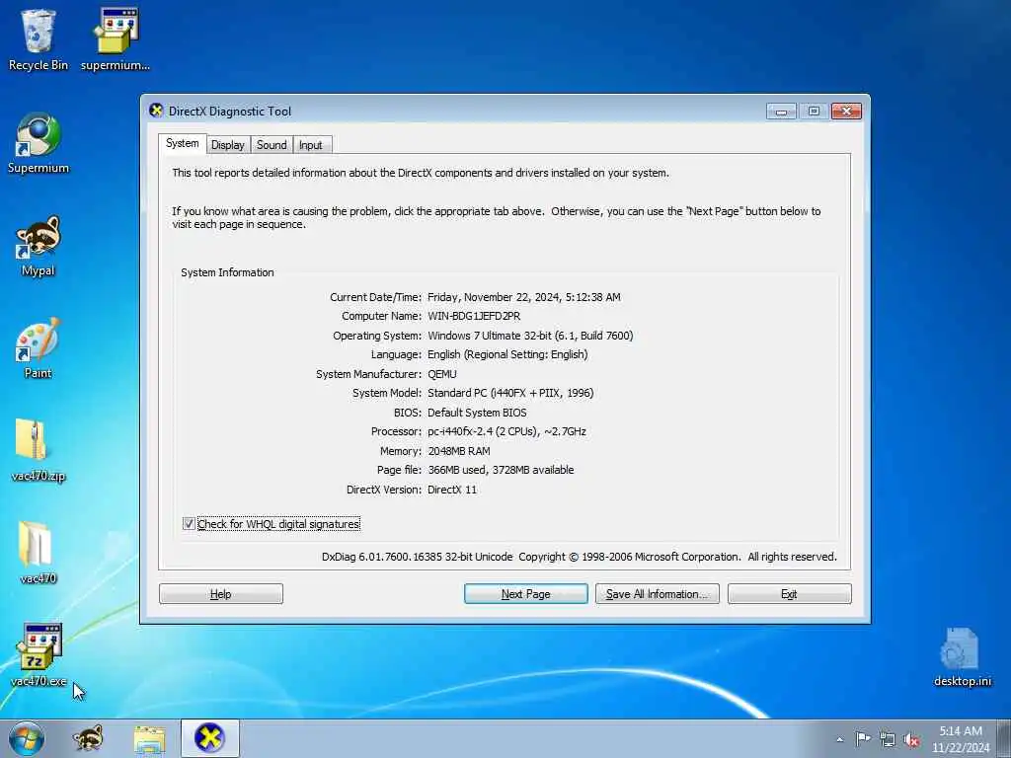Select the desktop.ini file icon
Screen dimensions: 1011x758
tap(963, 656)
